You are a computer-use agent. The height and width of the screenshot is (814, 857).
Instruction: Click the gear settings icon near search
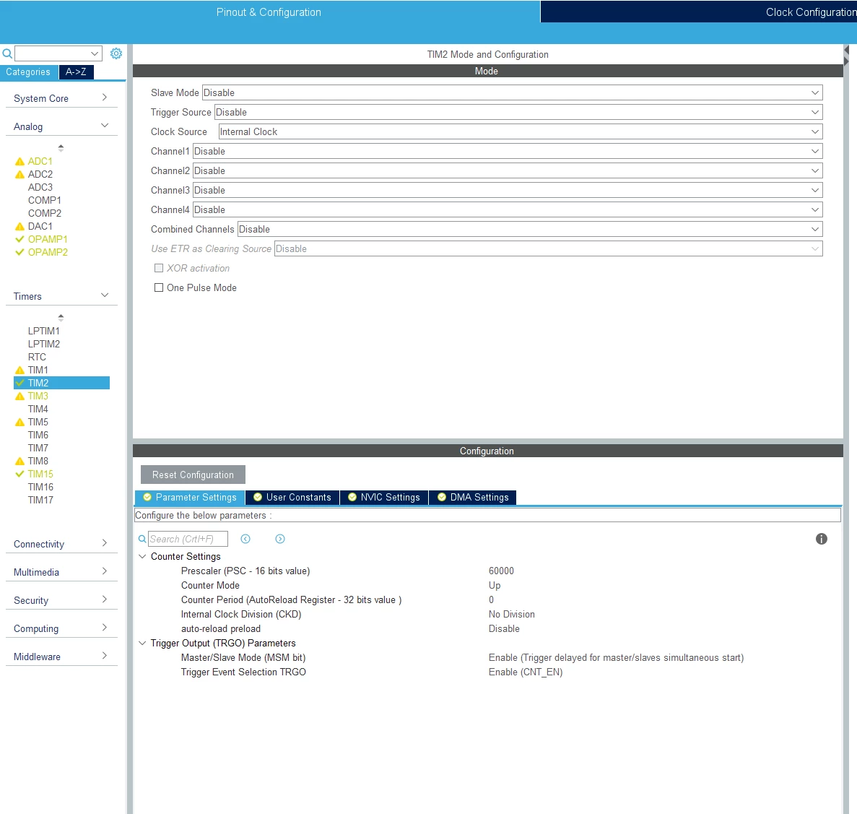116,53
